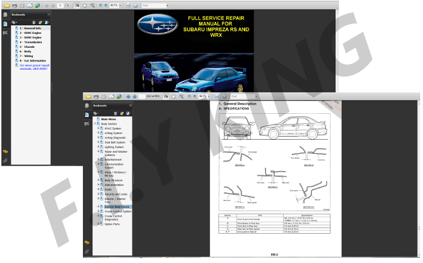Go to next page in front window
Viewport: 423px width, 263px height.
134,96
